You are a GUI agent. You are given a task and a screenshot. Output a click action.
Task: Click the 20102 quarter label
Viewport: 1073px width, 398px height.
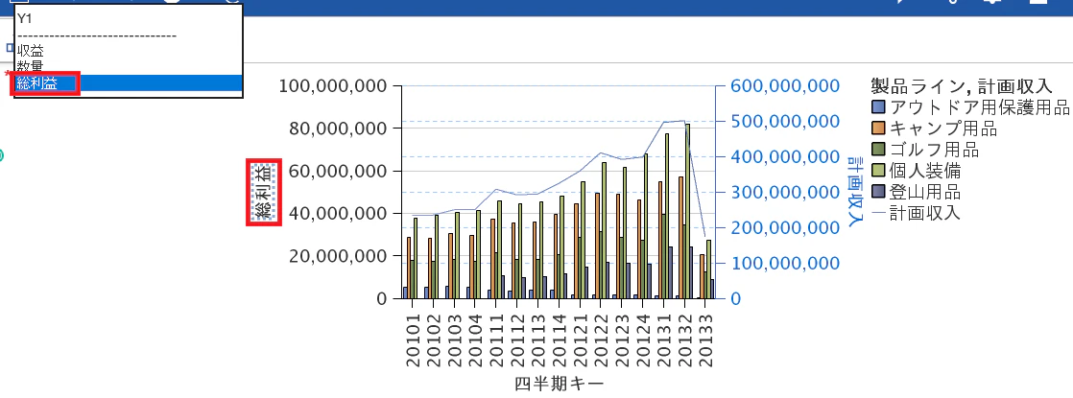434,339
